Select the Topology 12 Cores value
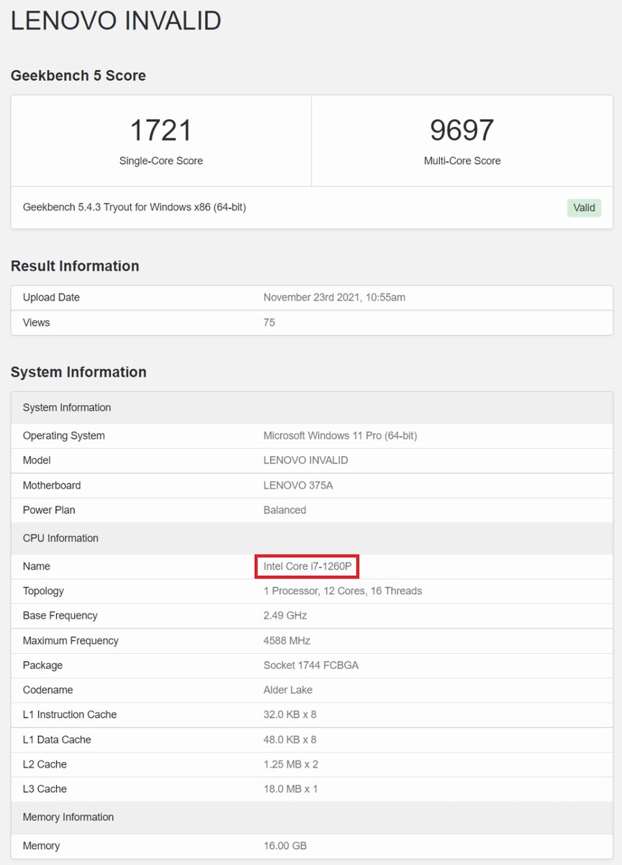 coord(343,591)
